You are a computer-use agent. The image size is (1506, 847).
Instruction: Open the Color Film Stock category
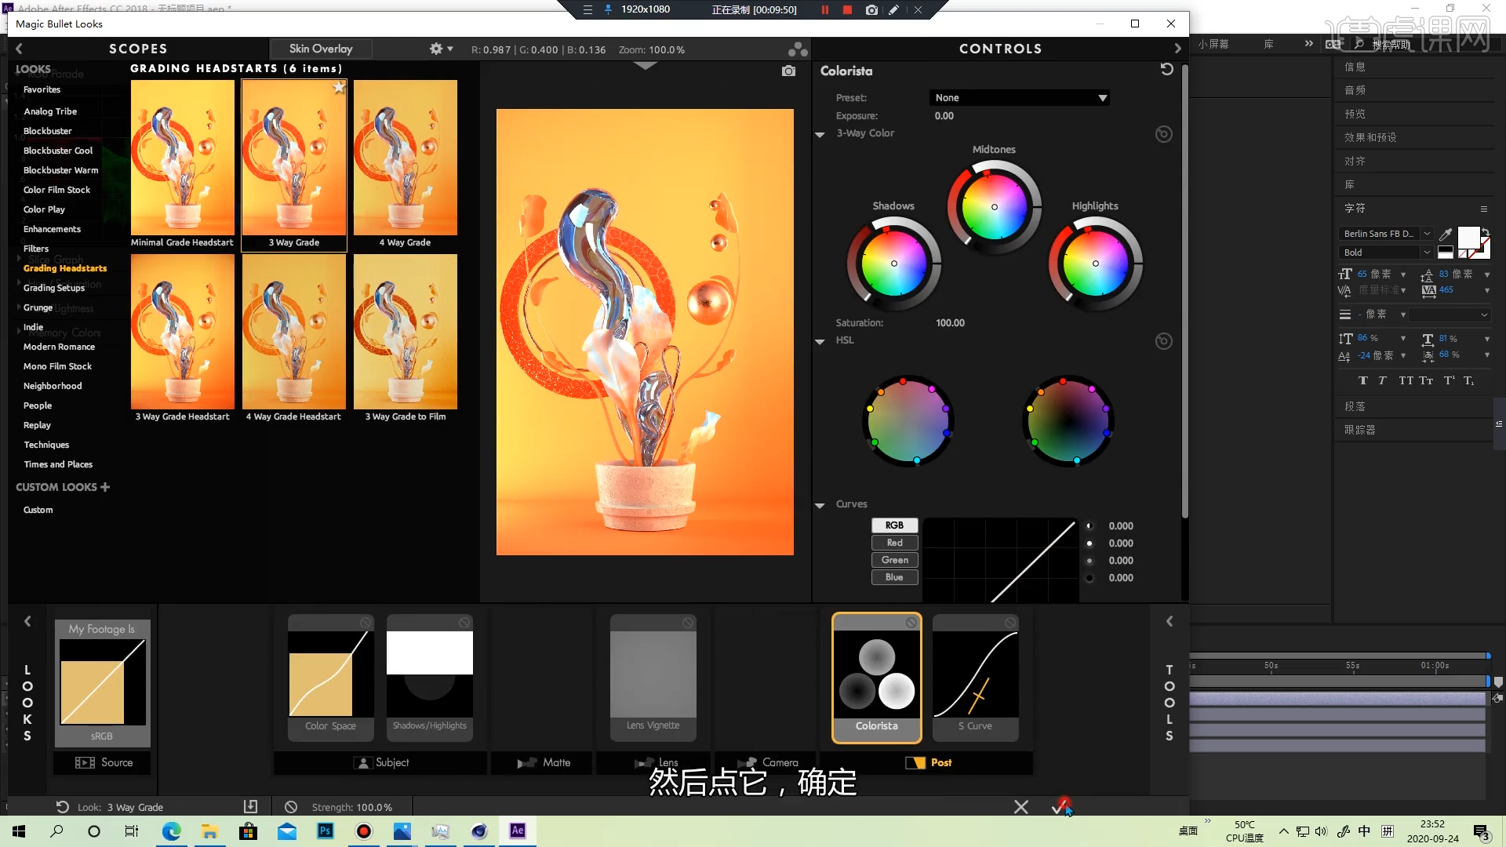[56, 190]
